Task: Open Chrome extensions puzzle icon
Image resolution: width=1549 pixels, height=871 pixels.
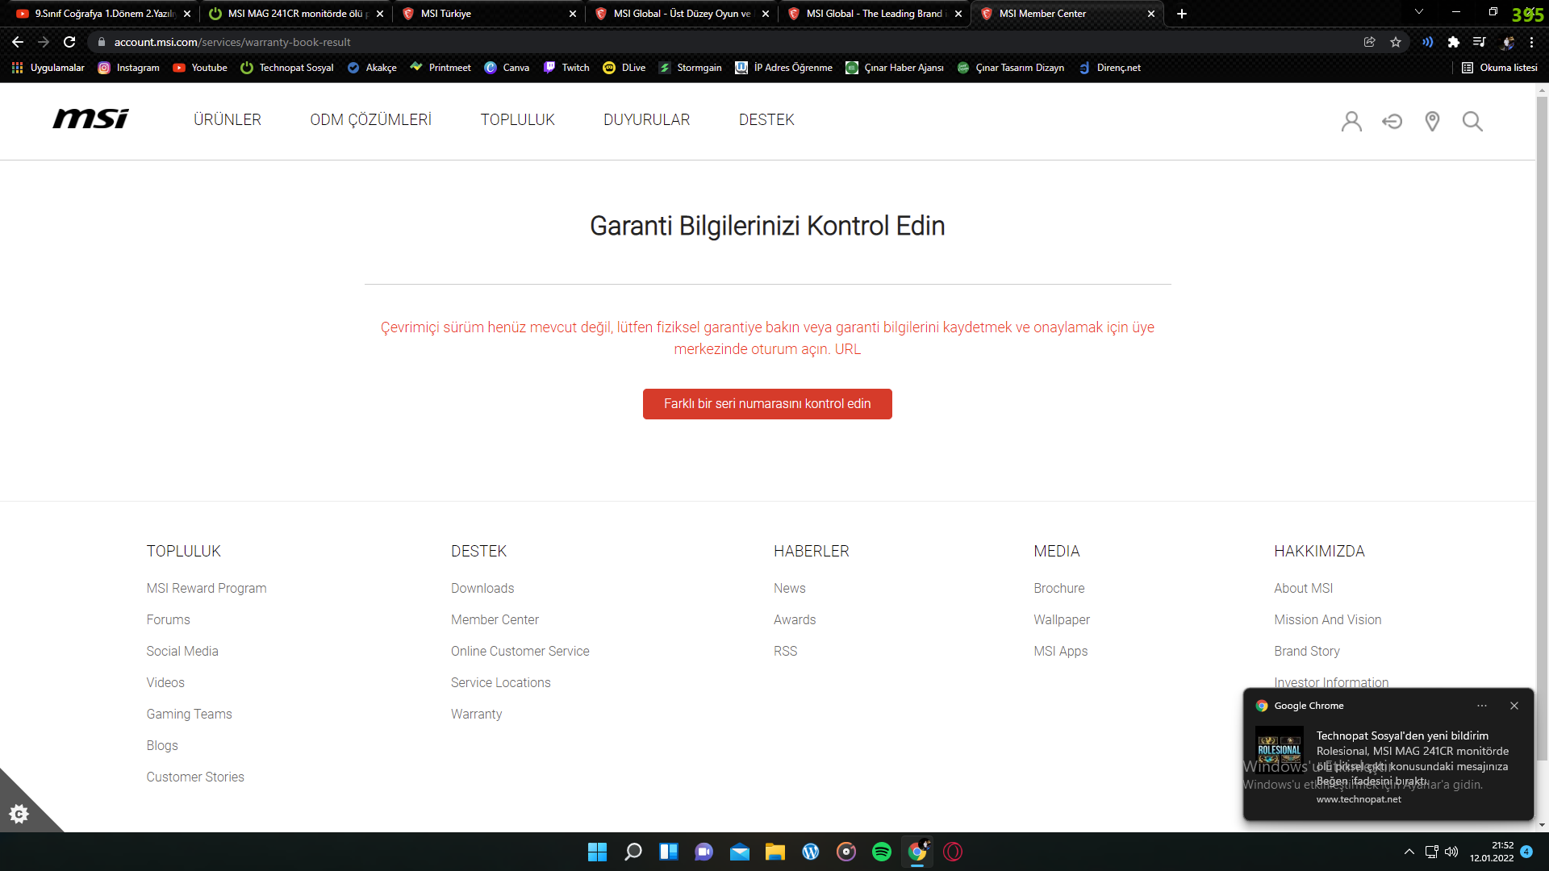Action: (x=1453, y=42)
